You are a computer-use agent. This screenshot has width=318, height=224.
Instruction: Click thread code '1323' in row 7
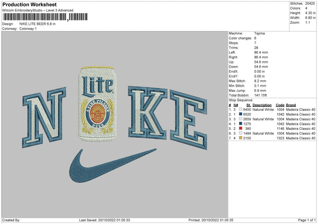pyautogui.click(x=280, y=138)
